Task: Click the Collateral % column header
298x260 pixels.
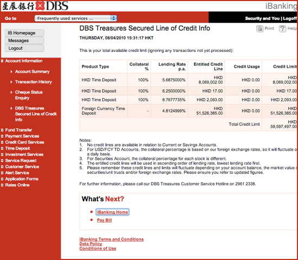Action: pyautogui.click(x=139, y=67)
